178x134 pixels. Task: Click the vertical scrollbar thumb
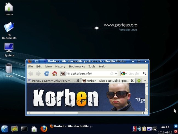147,91
